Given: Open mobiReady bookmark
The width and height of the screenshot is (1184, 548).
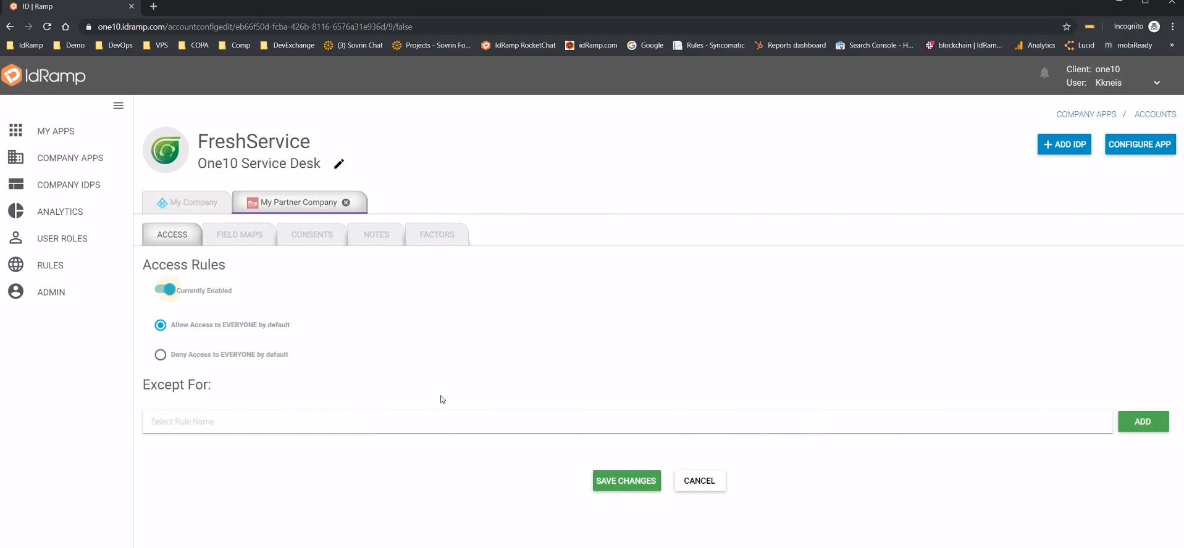Looking at the screenshot, I should (1128, 45).
